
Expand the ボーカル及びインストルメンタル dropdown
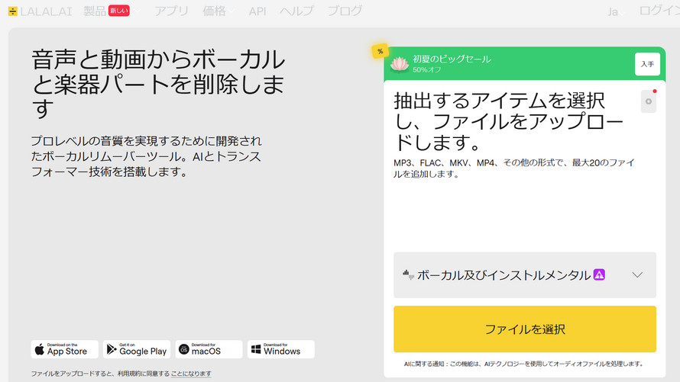525,274
